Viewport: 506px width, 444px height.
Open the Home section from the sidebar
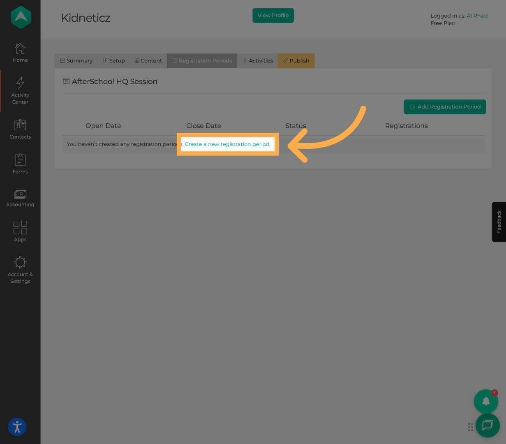[20, 52]
